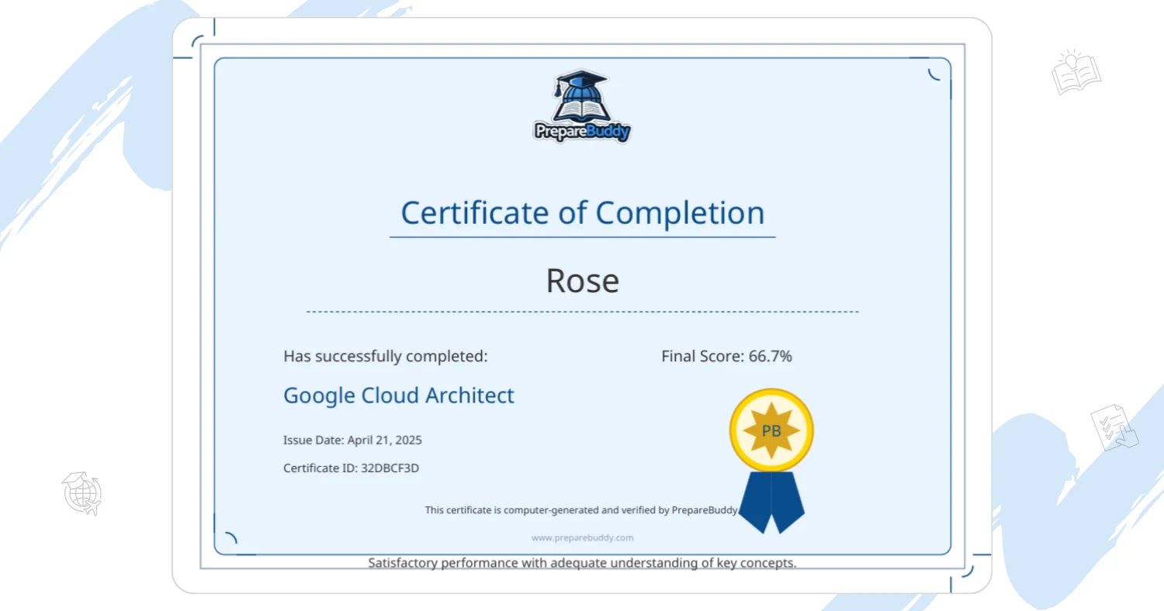Click the dashed line under the name
Image resolution: width=1164 pixels, height=611 pixels.
[x=582, y=312]
